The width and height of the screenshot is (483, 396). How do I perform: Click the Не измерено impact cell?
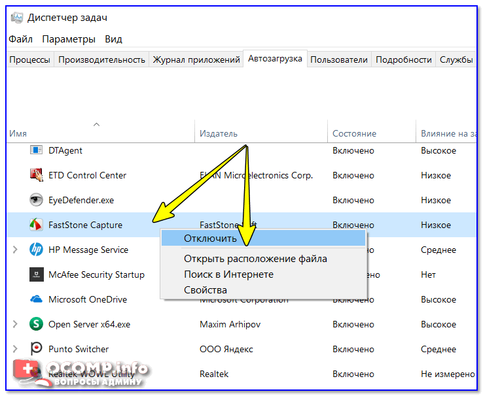(448, 374)
